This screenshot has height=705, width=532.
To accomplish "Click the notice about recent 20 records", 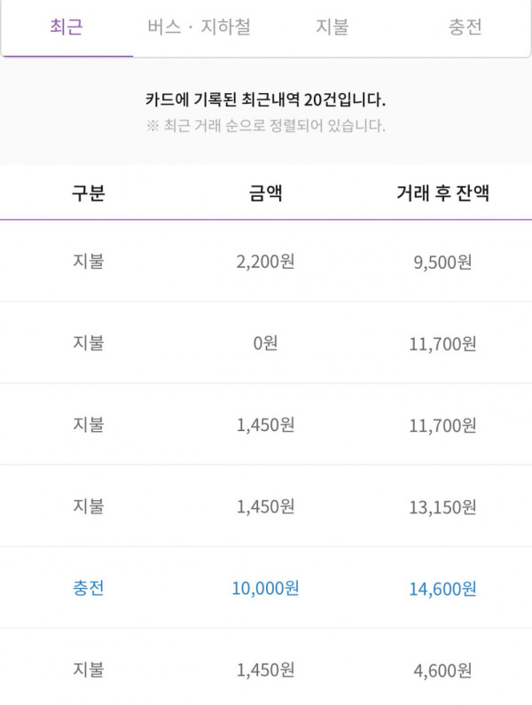I will click(266, 99).
